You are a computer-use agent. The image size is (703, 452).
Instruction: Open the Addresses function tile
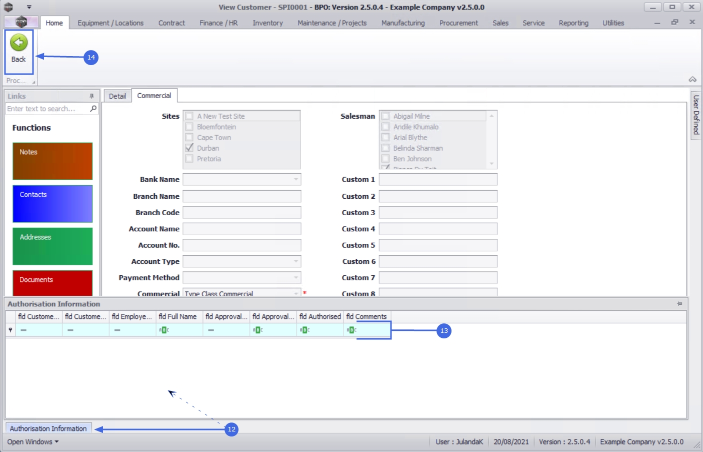(x=52, y=246)
